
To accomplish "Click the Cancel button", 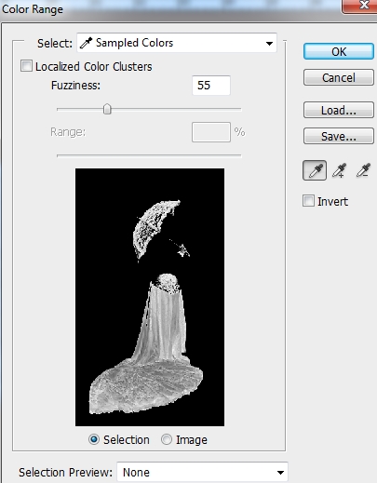I will [339, 77].
